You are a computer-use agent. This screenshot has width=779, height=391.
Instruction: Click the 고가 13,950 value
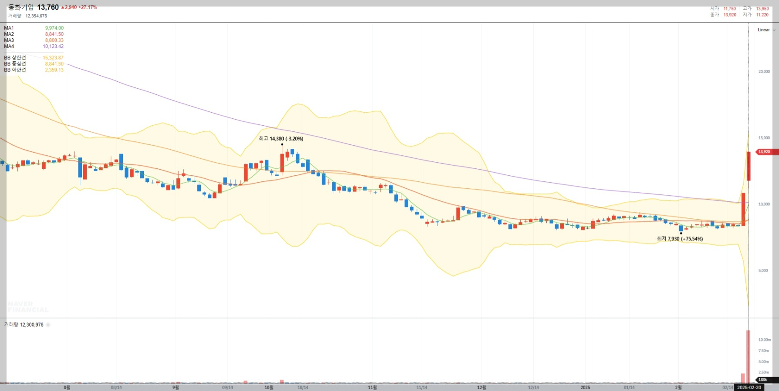tap(762, 9)
